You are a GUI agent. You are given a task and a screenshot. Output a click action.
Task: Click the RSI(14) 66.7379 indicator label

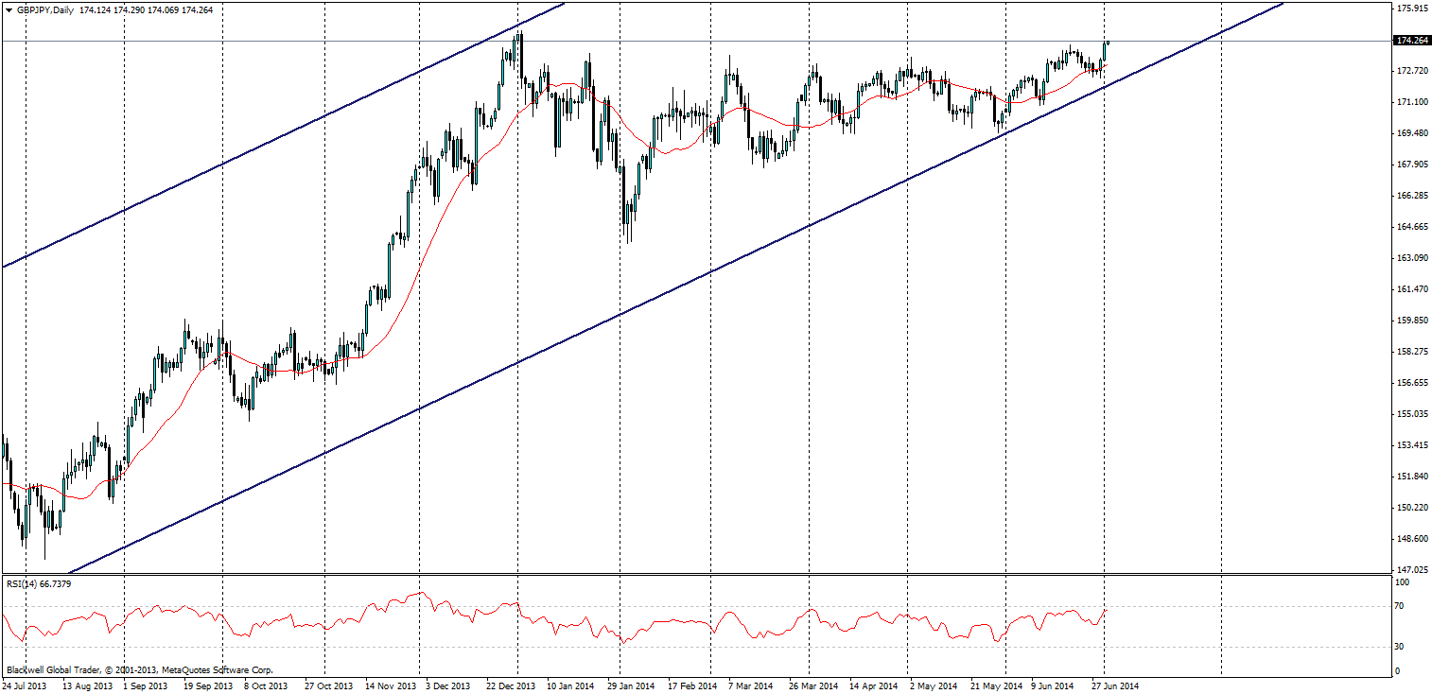[x=39, y=583]
